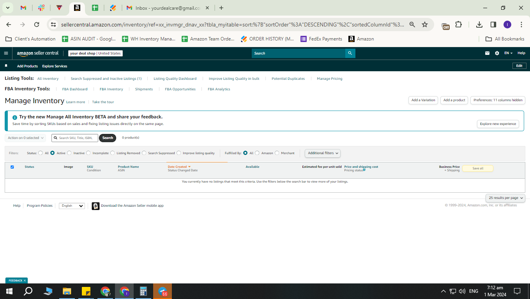Click the Pricing status info icon

click(x=364, y=170)
